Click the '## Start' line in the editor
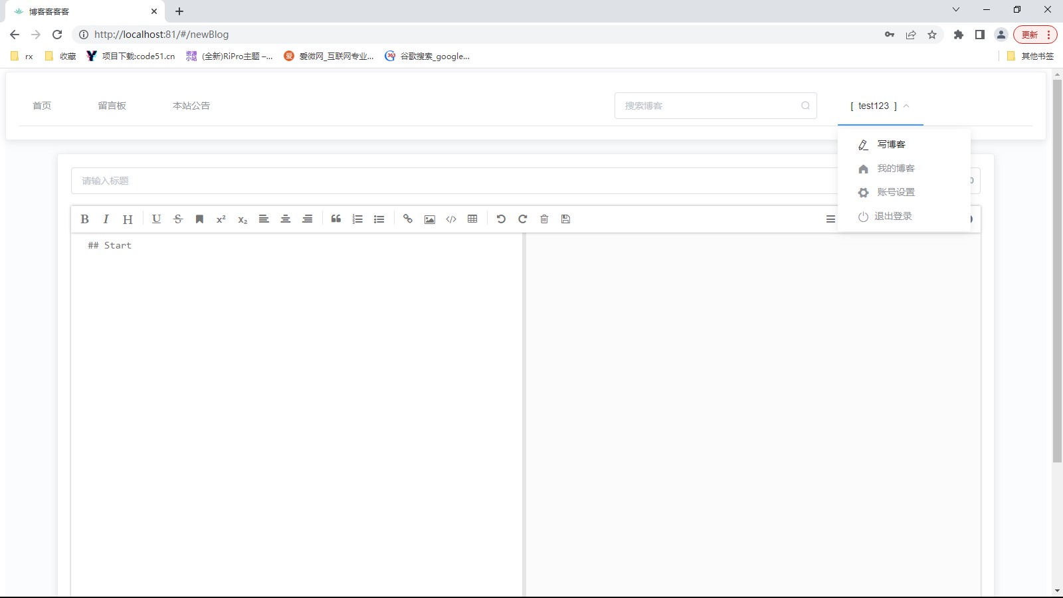1063x598 pixels. pyautogui.click(x=110, y=245)
